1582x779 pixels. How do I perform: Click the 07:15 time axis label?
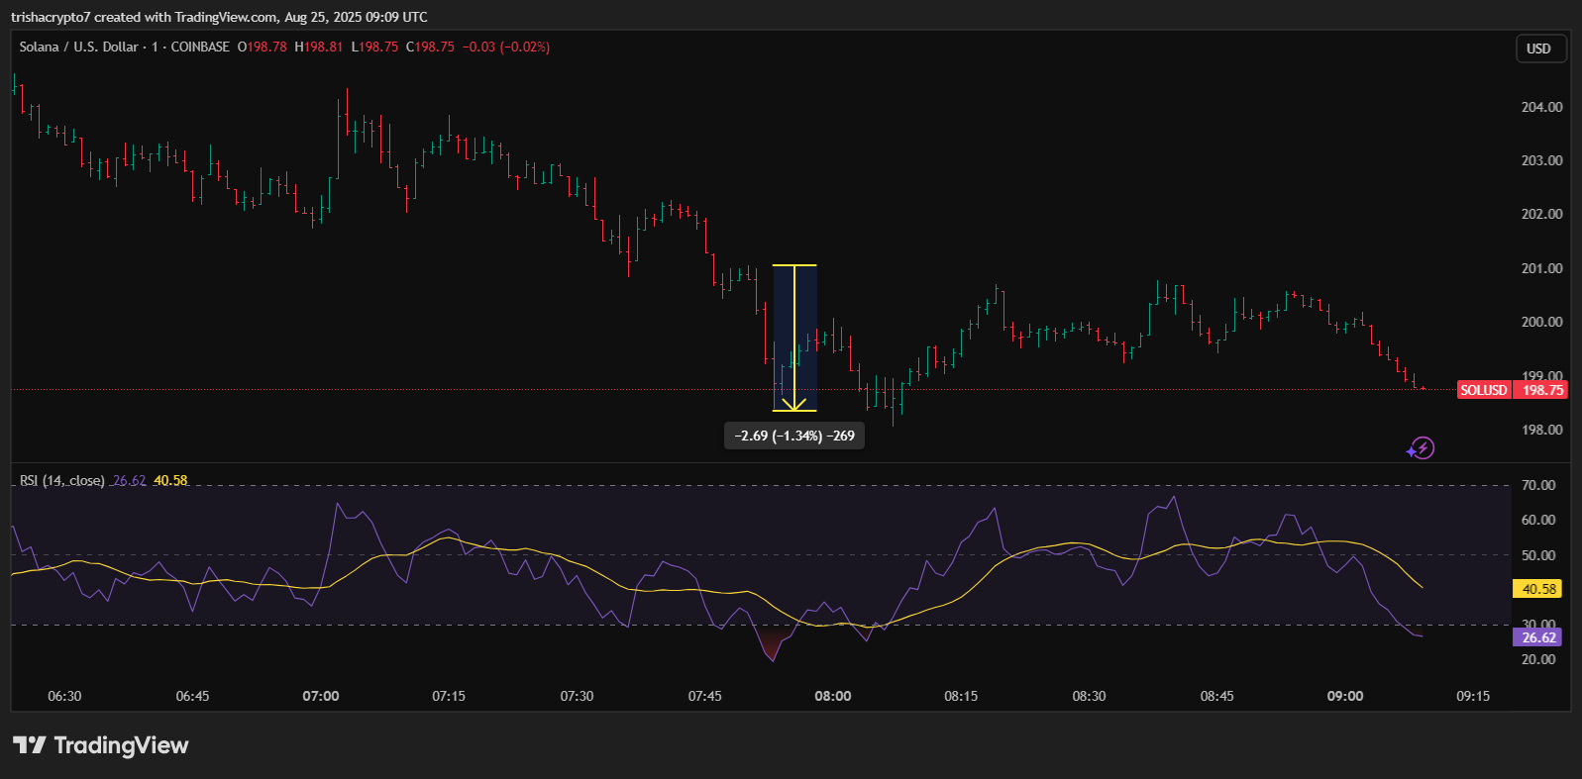(x=449, y=696)
